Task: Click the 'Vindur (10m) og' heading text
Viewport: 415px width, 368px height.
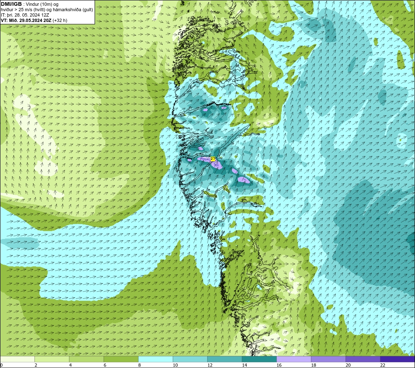Action: pos(42,4)
